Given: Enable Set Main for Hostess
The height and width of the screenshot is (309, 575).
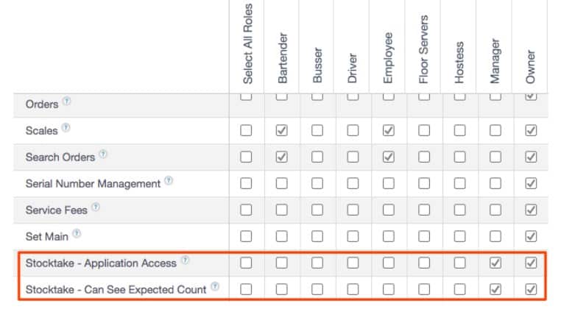Looking at the screenshot, I should pyautogui.click(x=460, y=236).
